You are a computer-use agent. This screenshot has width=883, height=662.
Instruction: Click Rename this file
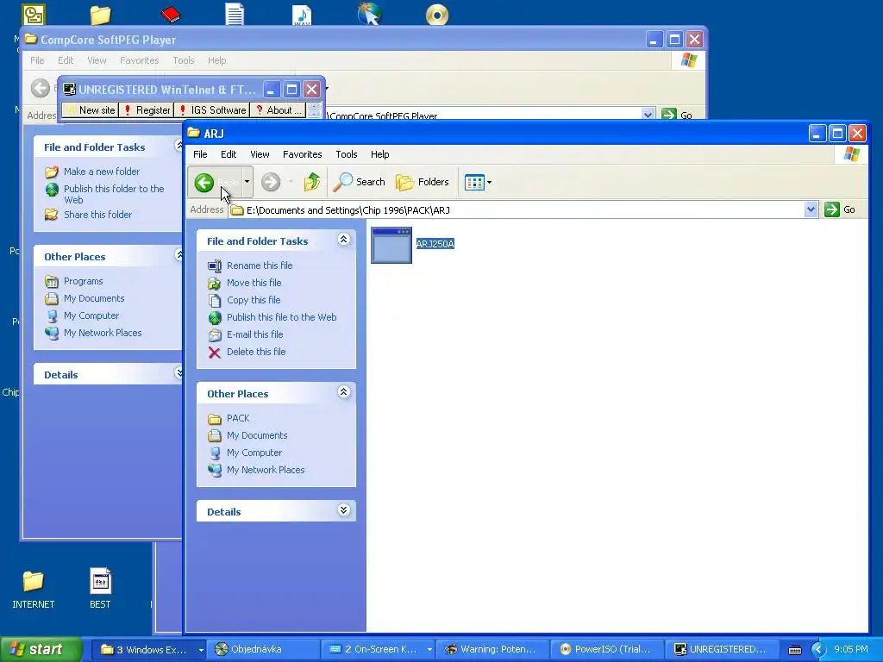[x=260, y=265]
